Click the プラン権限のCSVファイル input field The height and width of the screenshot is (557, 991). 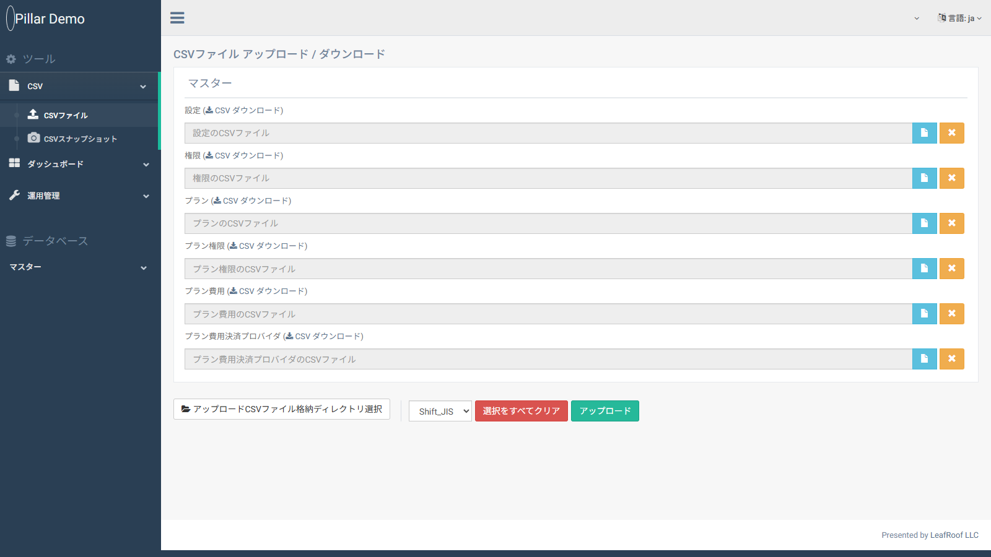click(x=548, y=269)
